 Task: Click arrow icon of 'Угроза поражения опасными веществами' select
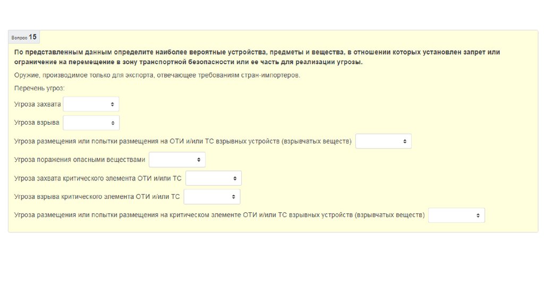[199, 160]
